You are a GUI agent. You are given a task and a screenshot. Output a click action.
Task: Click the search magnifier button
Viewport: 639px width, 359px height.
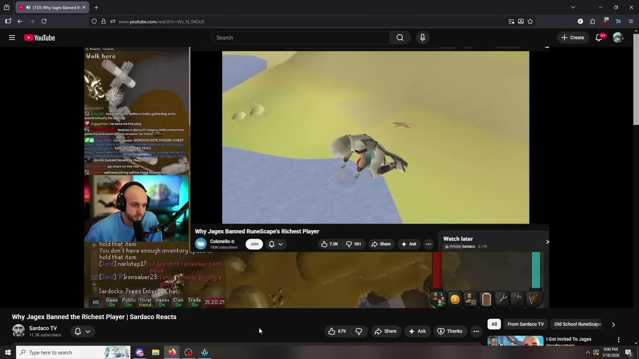click(400, 37)
